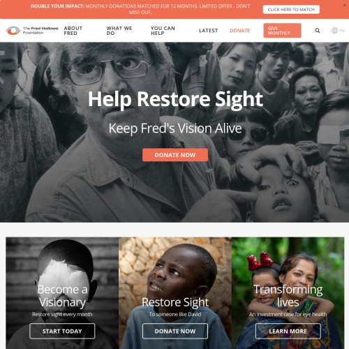Open the Restore Sight card heading

pos(175,302)
